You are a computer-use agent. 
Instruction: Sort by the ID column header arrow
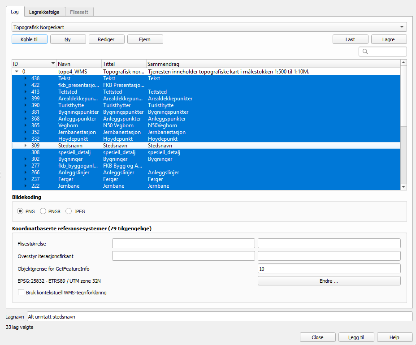click(x=53, y=64)
